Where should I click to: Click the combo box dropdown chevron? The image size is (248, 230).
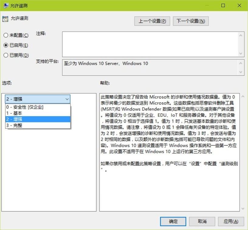[67, 99]
